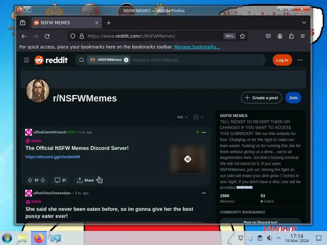Viewport: 327px width, 245px height.
Task: Click the show desktop button
Action: pyautogui.click(x=319, y=238)
